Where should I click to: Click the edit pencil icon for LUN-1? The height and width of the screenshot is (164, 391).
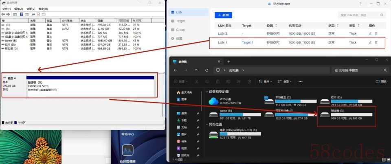point(370,42)
